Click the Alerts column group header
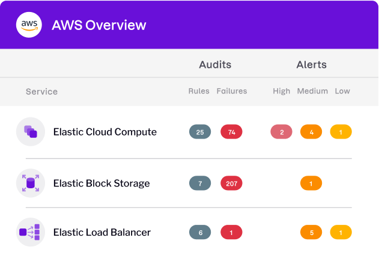This screenshot has width=379, height=268. click(312, 65)
